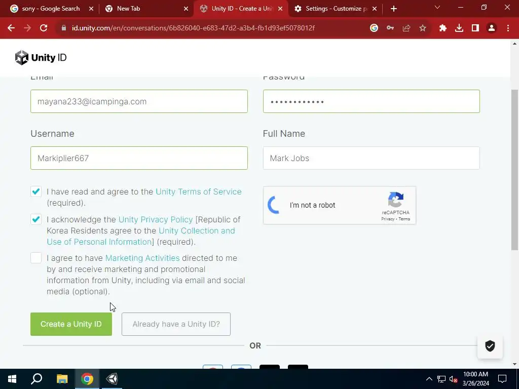Focus the Full Name field
519x389 pixels.
pos(372,158)
